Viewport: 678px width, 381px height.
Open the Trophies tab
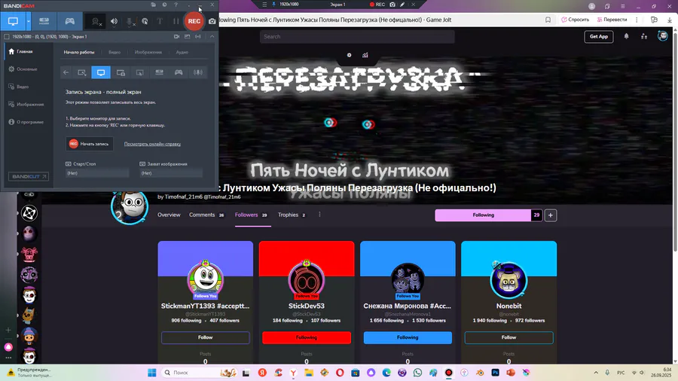pos(292,215)
